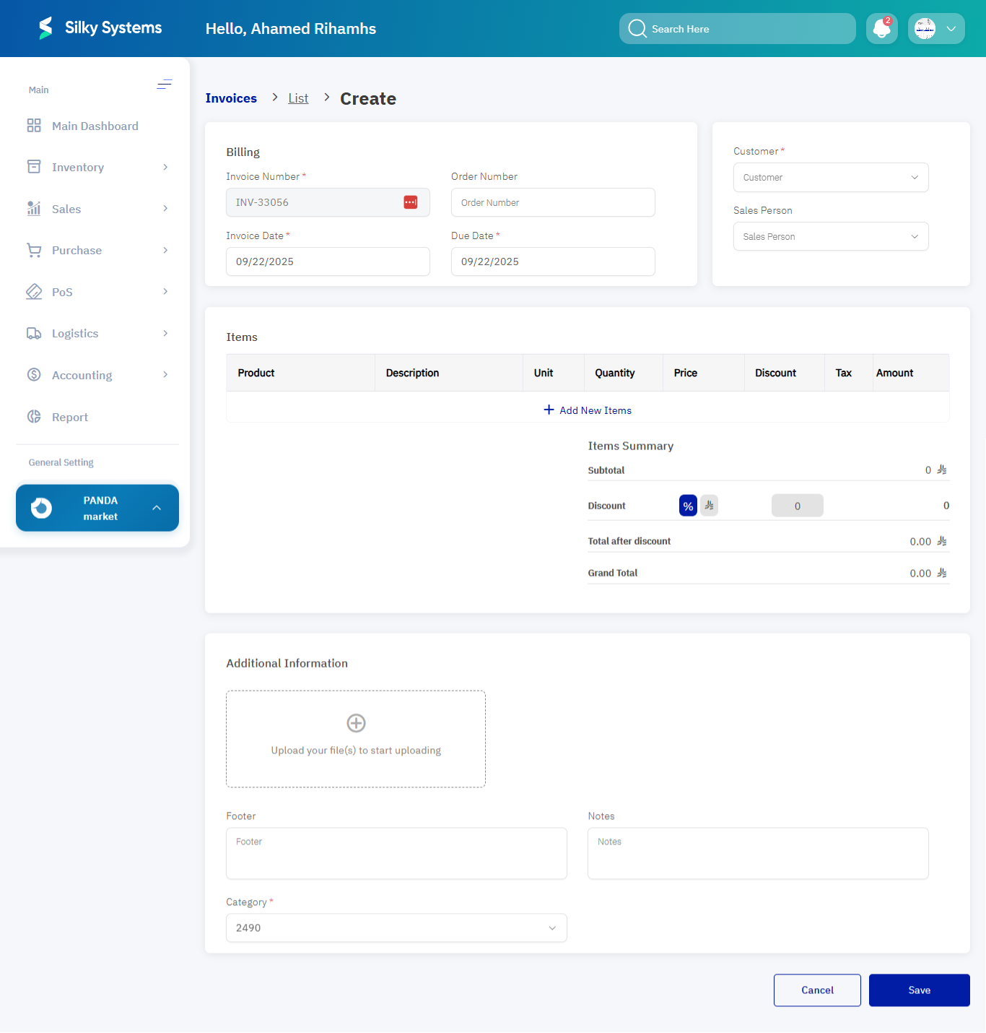
Task: Click the red auto-generate invoice number icon
Action: (410, 202)
